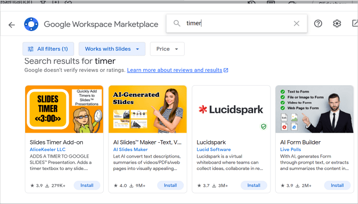The image size is (358, 204).
Task: Click the external-link icon after Learn more
Action: tap(226, 70)
